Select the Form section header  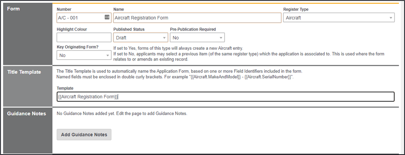click(x=14, y=9)
